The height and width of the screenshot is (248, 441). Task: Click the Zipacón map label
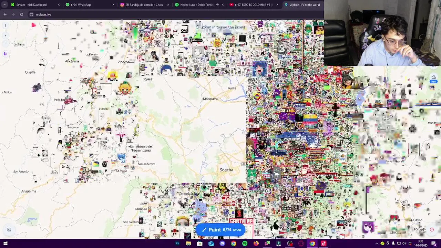pyautogui.click(x=124, y=62)
